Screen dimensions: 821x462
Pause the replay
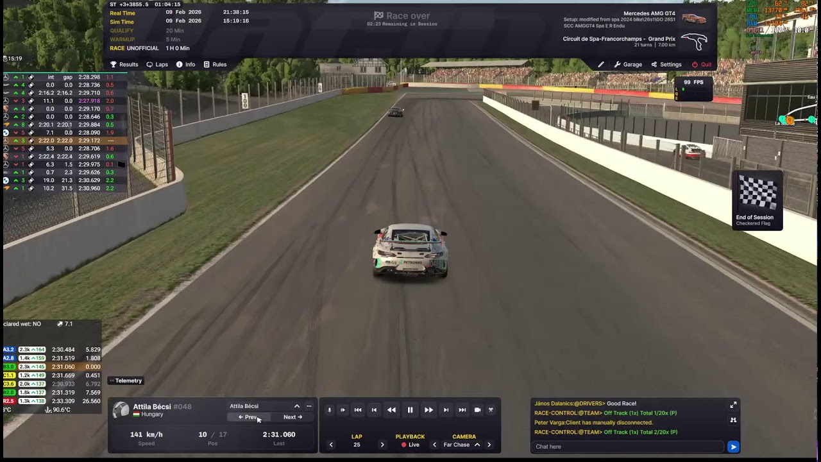point(410,410)
